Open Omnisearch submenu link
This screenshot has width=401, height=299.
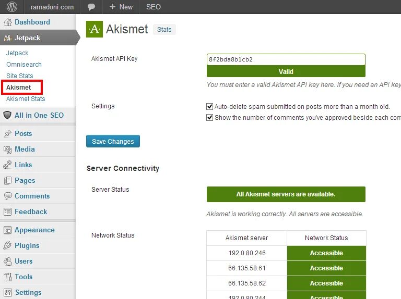pos(24,65)
